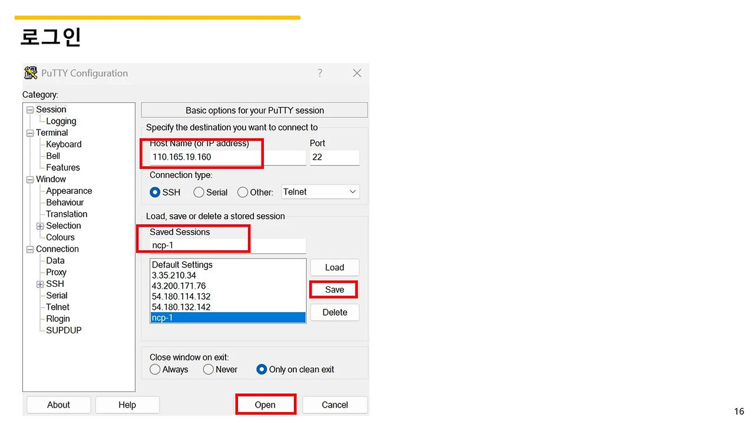Screen dimensions: 754x424
Task: Save the current session
Action: (x=335, y=290)
